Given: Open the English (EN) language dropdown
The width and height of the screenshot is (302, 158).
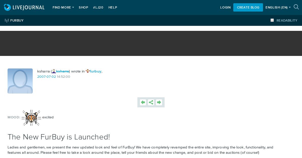Looking at the screenshot, I should tap(278, 8).
